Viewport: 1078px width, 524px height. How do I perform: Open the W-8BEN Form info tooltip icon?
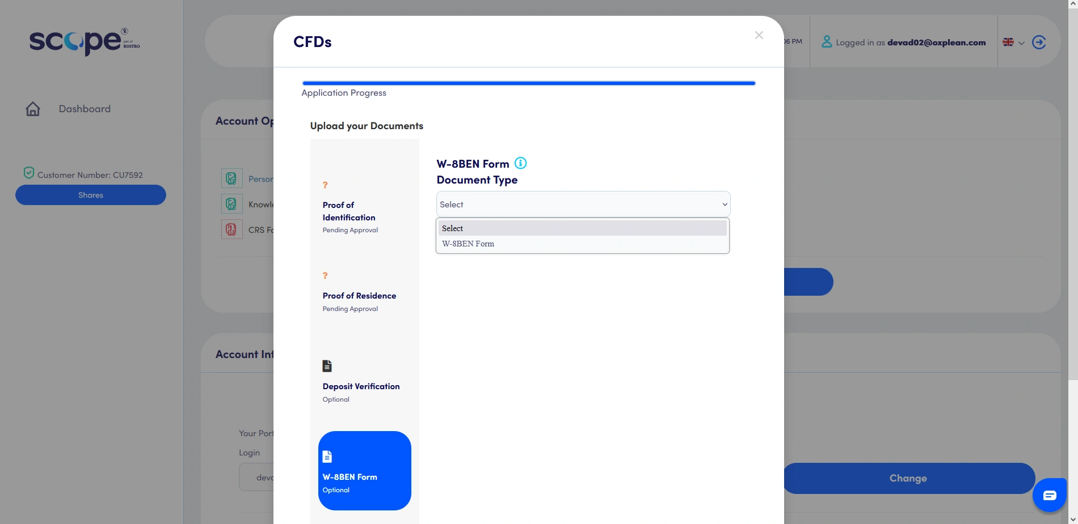click(x=520, y=163)
